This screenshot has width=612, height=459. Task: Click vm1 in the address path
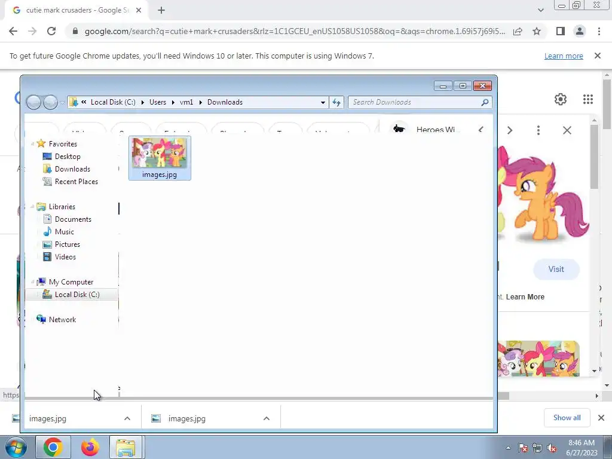[186, 102]
